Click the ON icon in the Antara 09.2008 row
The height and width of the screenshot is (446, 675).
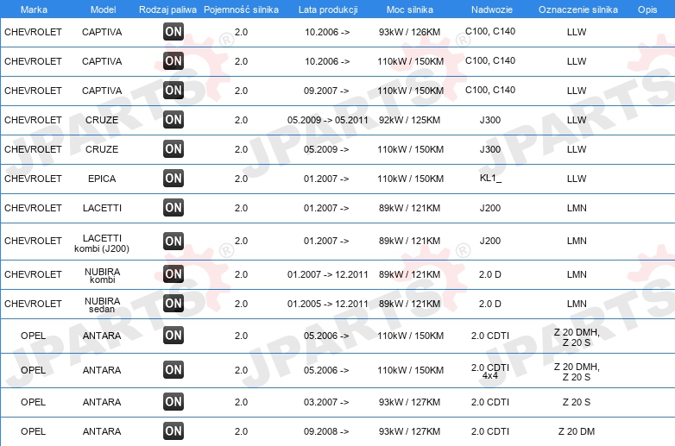[173, 431]
